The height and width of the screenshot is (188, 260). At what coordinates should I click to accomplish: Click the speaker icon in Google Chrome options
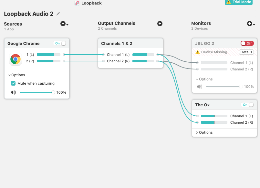13,92
